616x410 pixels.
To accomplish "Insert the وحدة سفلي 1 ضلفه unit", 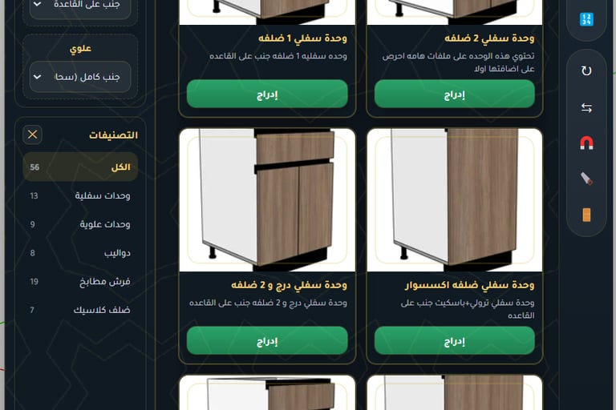I will (x=267, y=94).
